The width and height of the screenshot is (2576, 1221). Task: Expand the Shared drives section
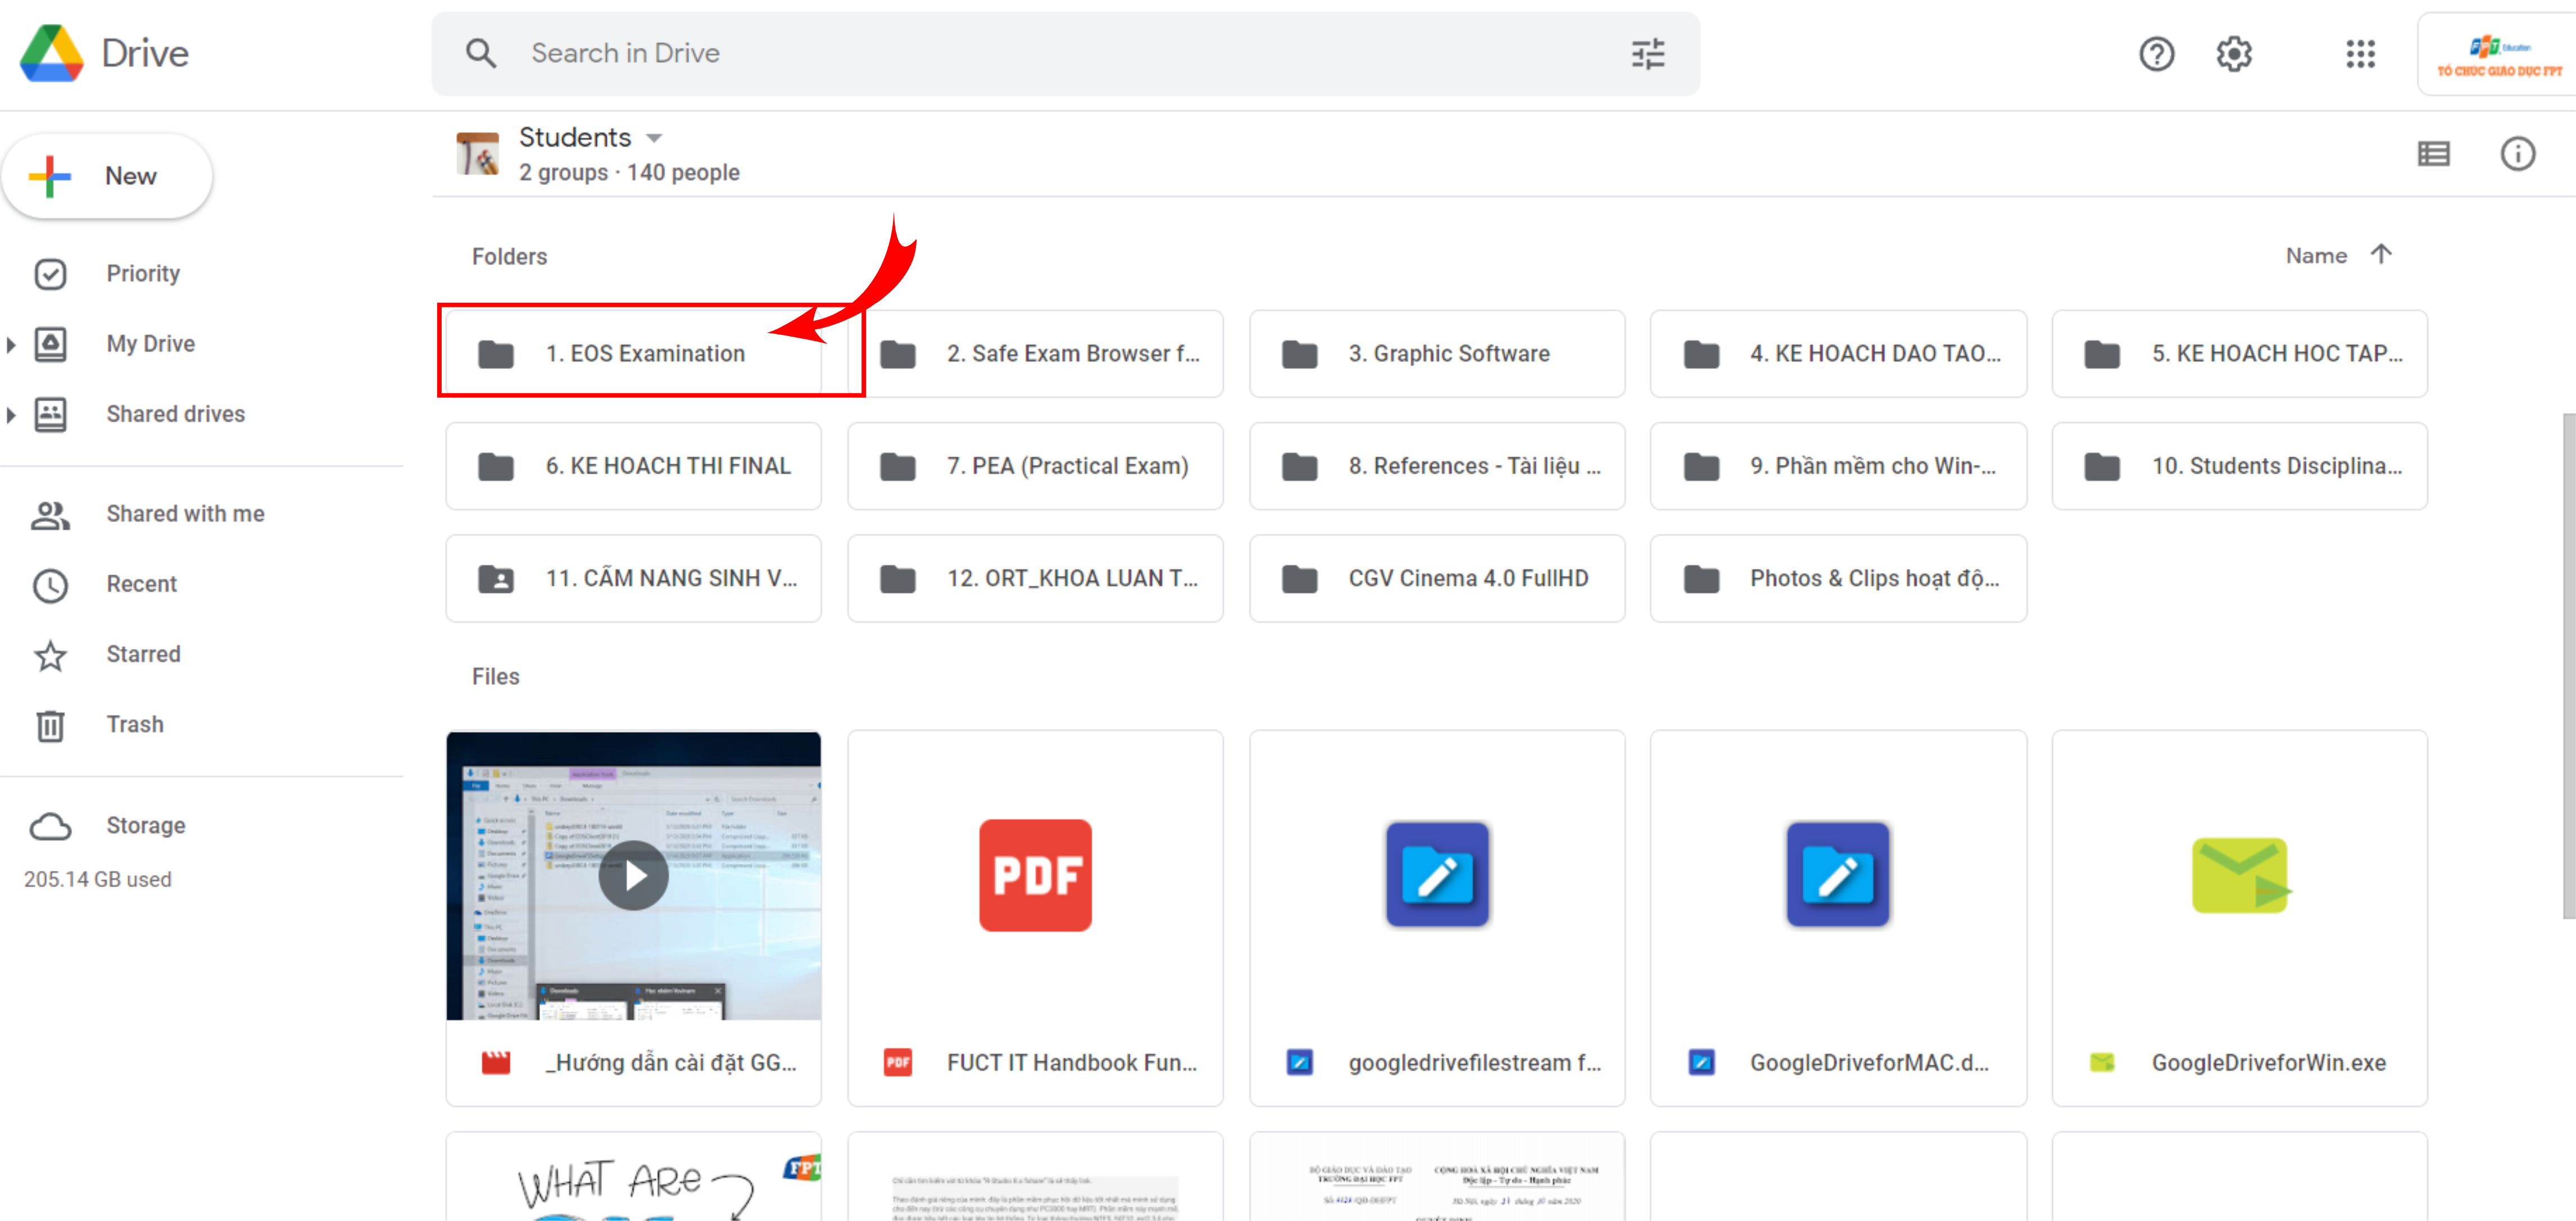pyautogui.click(x=12, y=414)
